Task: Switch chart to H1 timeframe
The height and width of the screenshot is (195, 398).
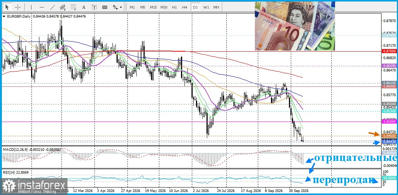Action: 174,7
